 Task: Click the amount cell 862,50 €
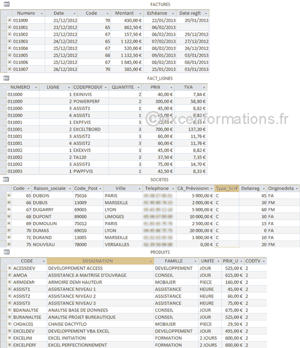click(127, 27)
